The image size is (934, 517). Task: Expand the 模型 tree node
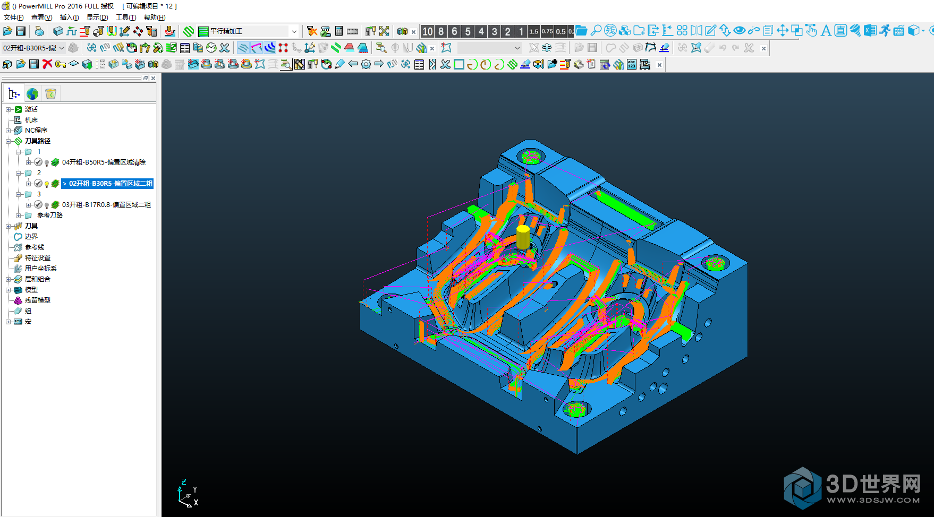tap(8, 290)
